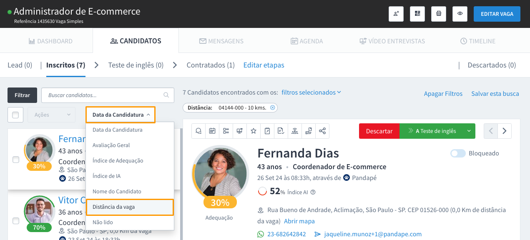Viewport: 530px width, 240px height.
Task: Switch to the Mensagens tab
Action: [221, 41]
